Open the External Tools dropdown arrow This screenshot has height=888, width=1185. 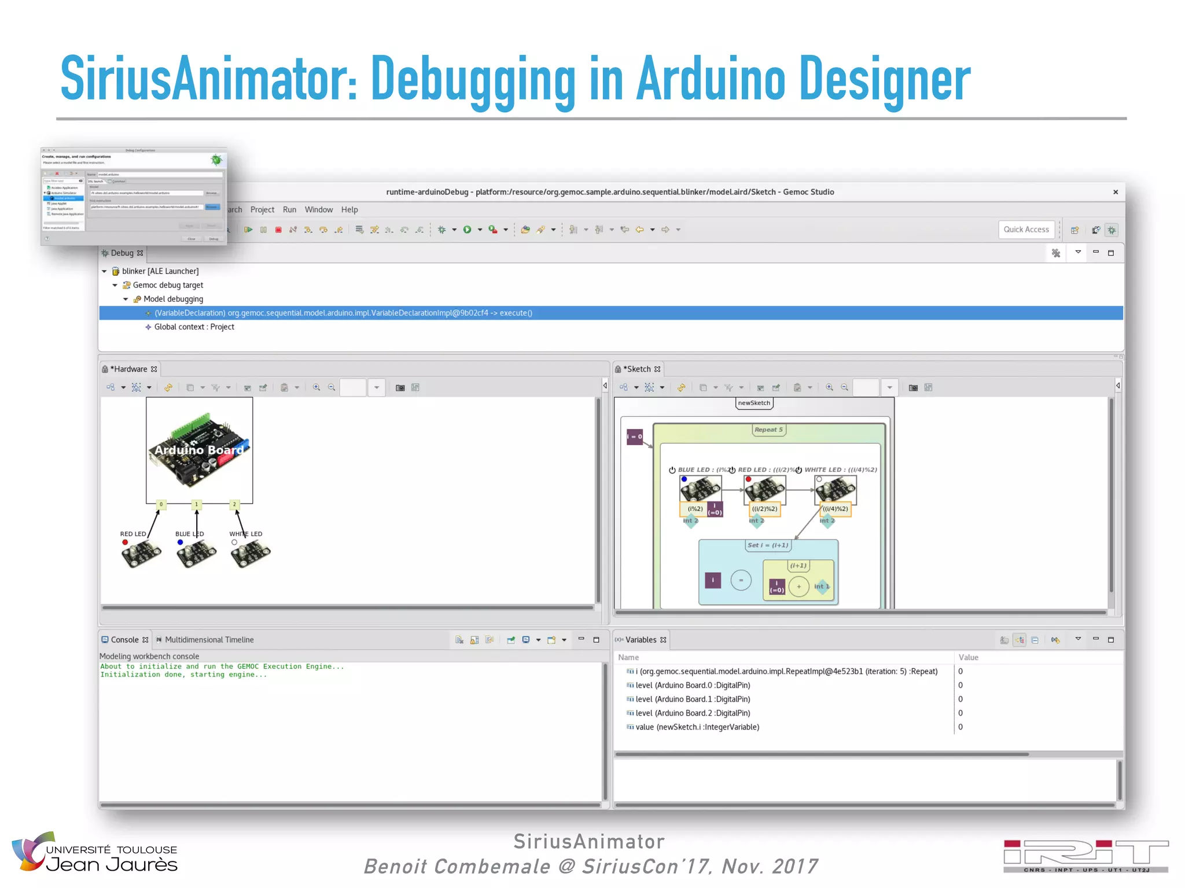click(x=506, y=230)
